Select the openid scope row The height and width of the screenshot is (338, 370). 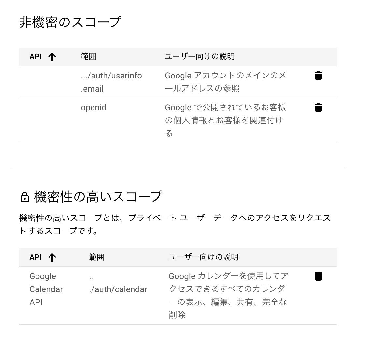tap(178, 120)
